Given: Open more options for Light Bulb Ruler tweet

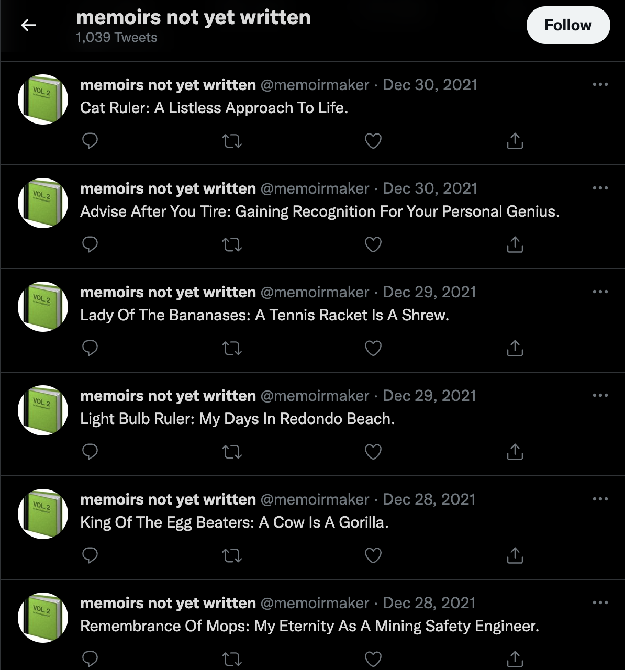Looking at the screenshot, I should 600,395.
